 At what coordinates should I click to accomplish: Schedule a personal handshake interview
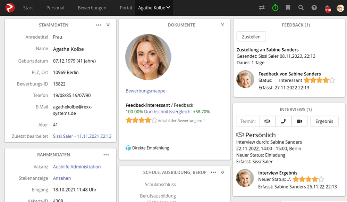[267, 121]
